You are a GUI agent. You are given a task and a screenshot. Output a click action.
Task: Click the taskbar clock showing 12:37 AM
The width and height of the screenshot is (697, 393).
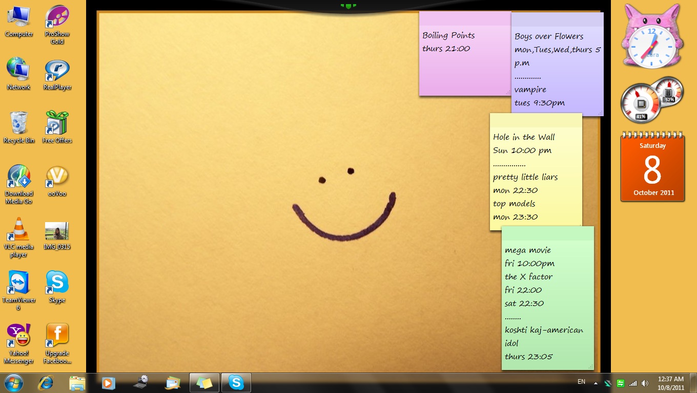[x=670, y=383]
